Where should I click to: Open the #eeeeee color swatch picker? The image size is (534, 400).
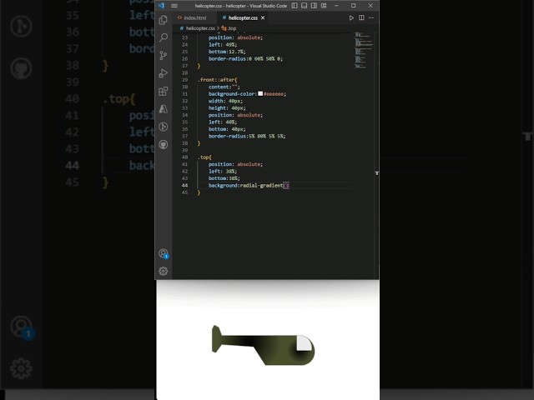coord(260,93)
